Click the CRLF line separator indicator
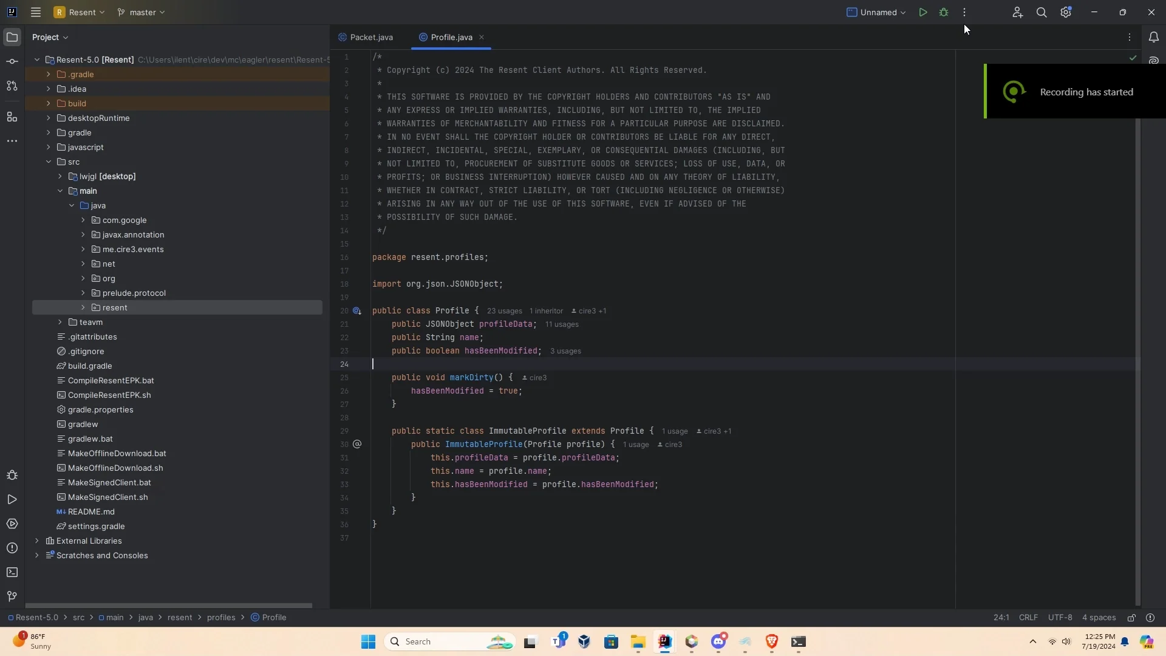 (1028, 618)
